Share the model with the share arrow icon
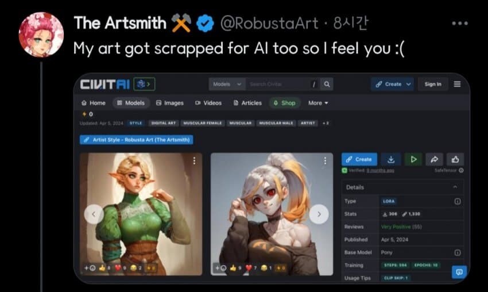The image size is (488, 292). [434, 159]
